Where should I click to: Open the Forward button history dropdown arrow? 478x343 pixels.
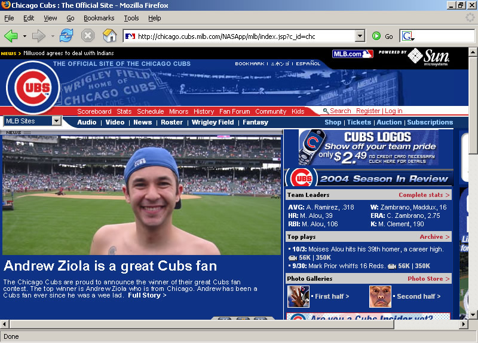point(53,36)
